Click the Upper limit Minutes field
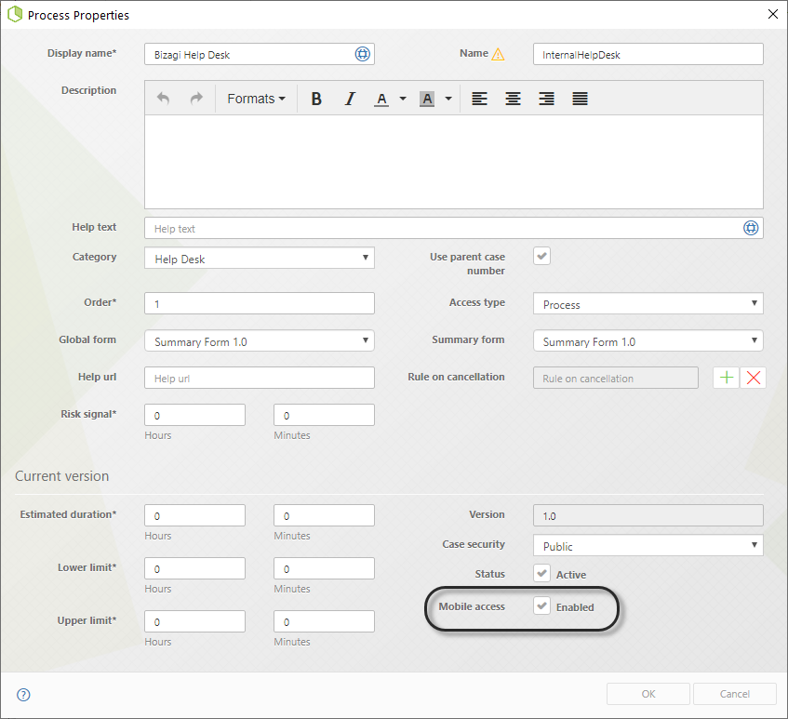Screen dimensions: 788x719 [324, 621]
